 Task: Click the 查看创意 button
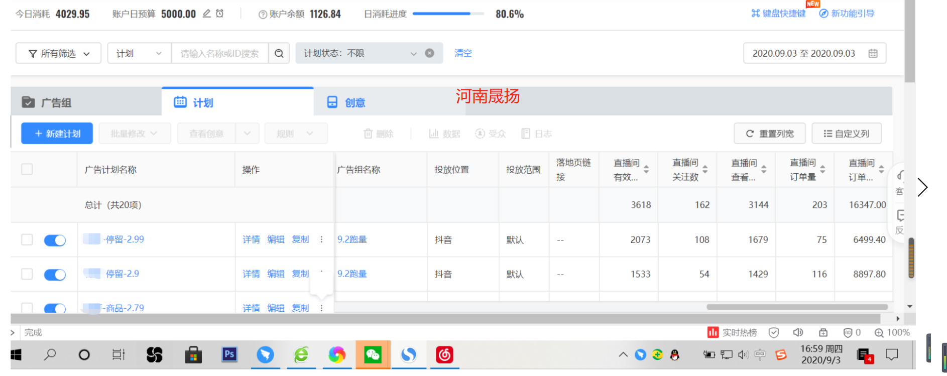click(x=206, y=134)
